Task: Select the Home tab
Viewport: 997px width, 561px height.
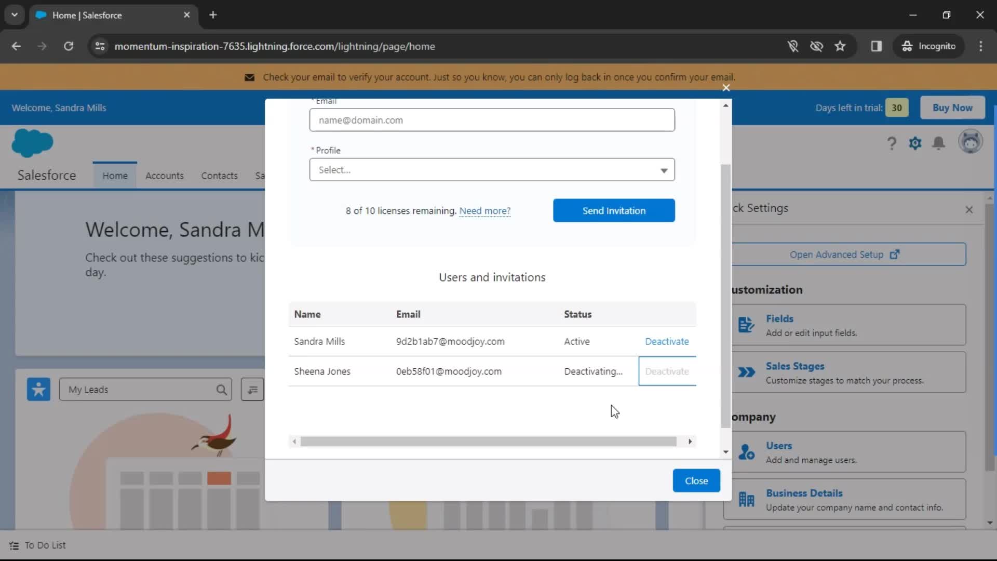Action: (x=115, y=176)
